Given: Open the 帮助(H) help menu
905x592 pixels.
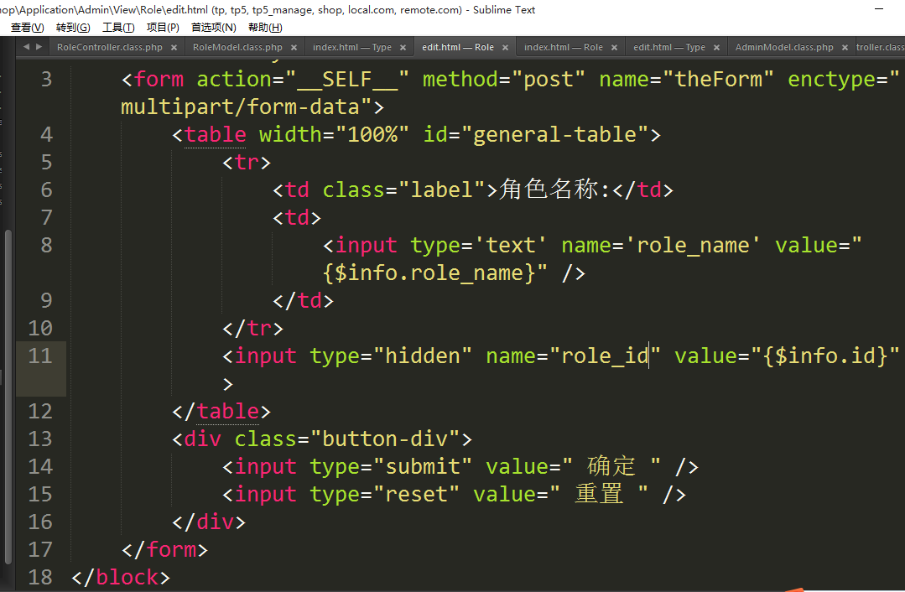Looking at the screenshot, I should pyautogui.click(x=264, y=28).
